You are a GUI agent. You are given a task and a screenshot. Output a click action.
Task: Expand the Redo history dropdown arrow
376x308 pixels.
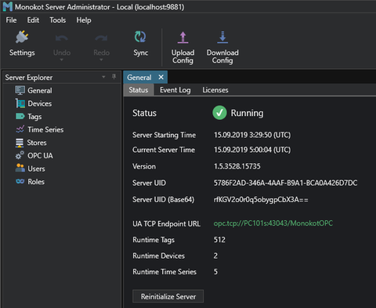101,60
